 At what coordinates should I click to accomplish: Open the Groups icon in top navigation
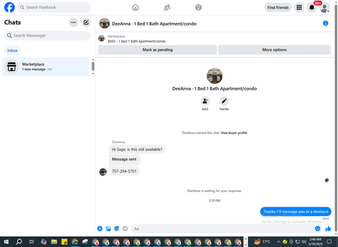point(199,7)
